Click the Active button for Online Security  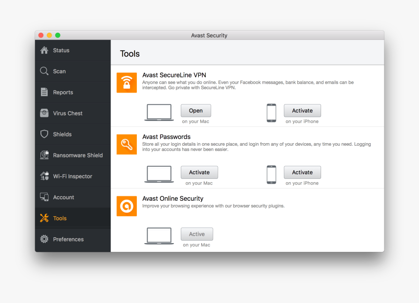(197, 234)
